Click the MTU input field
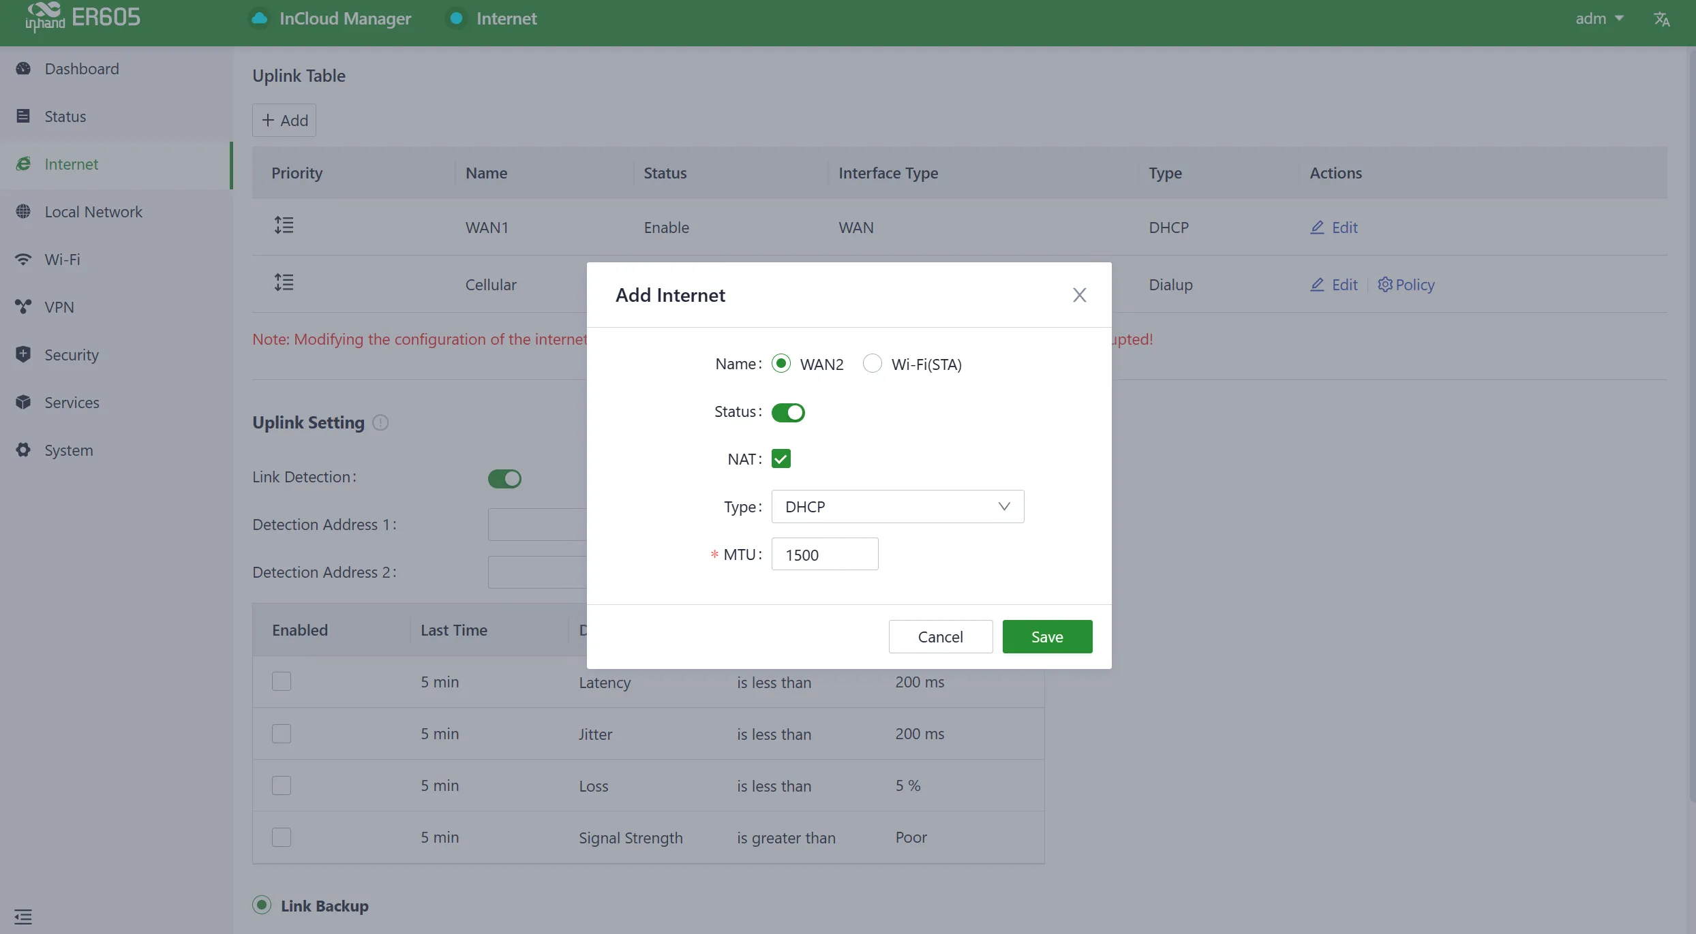This screenshot has width=1696, height=934. point(825,555)
